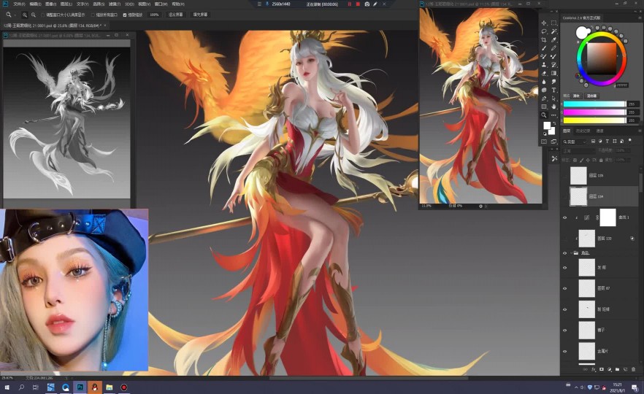Enable resize windows to fit checkbox
Image resolution: width=644 pixels, height=394 pixels.
[x=42, y=15]
